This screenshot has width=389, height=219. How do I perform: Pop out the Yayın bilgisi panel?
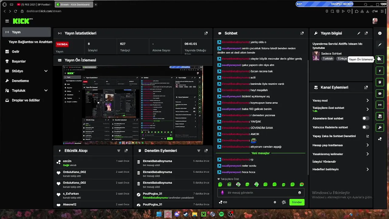[366, 33]
